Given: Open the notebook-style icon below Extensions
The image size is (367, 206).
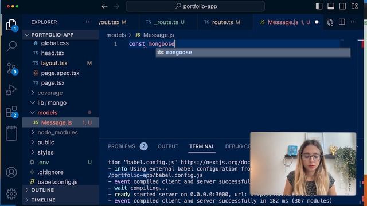Looking at the screenshot, I should 11,133.
